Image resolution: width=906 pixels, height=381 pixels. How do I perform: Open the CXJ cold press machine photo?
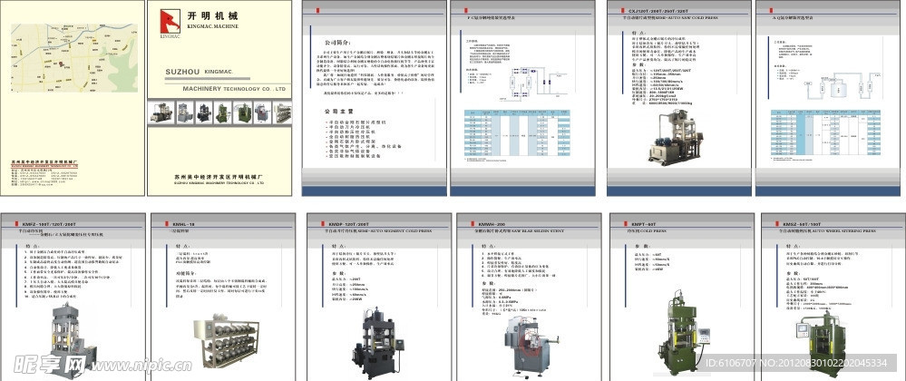coord(675,138)
